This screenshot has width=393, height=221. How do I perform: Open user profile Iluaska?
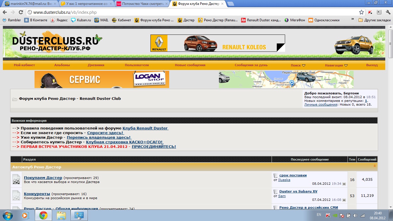click(284, 180)
